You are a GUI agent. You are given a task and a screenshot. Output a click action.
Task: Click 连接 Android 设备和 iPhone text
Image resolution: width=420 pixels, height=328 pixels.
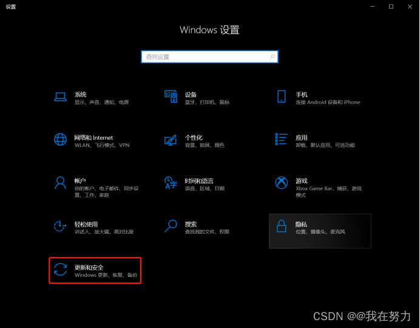tap(328, 102)
